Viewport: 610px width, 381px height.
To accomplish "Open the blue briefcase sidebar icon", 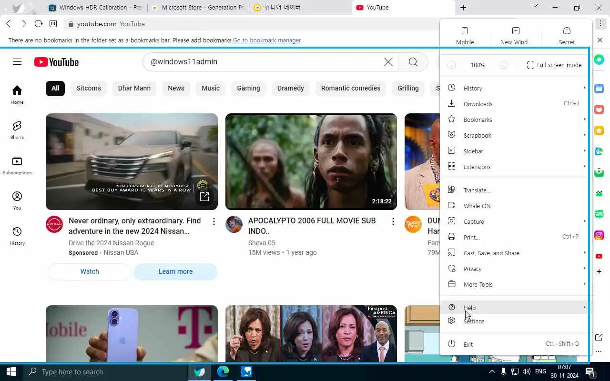I will pos(599,89).
